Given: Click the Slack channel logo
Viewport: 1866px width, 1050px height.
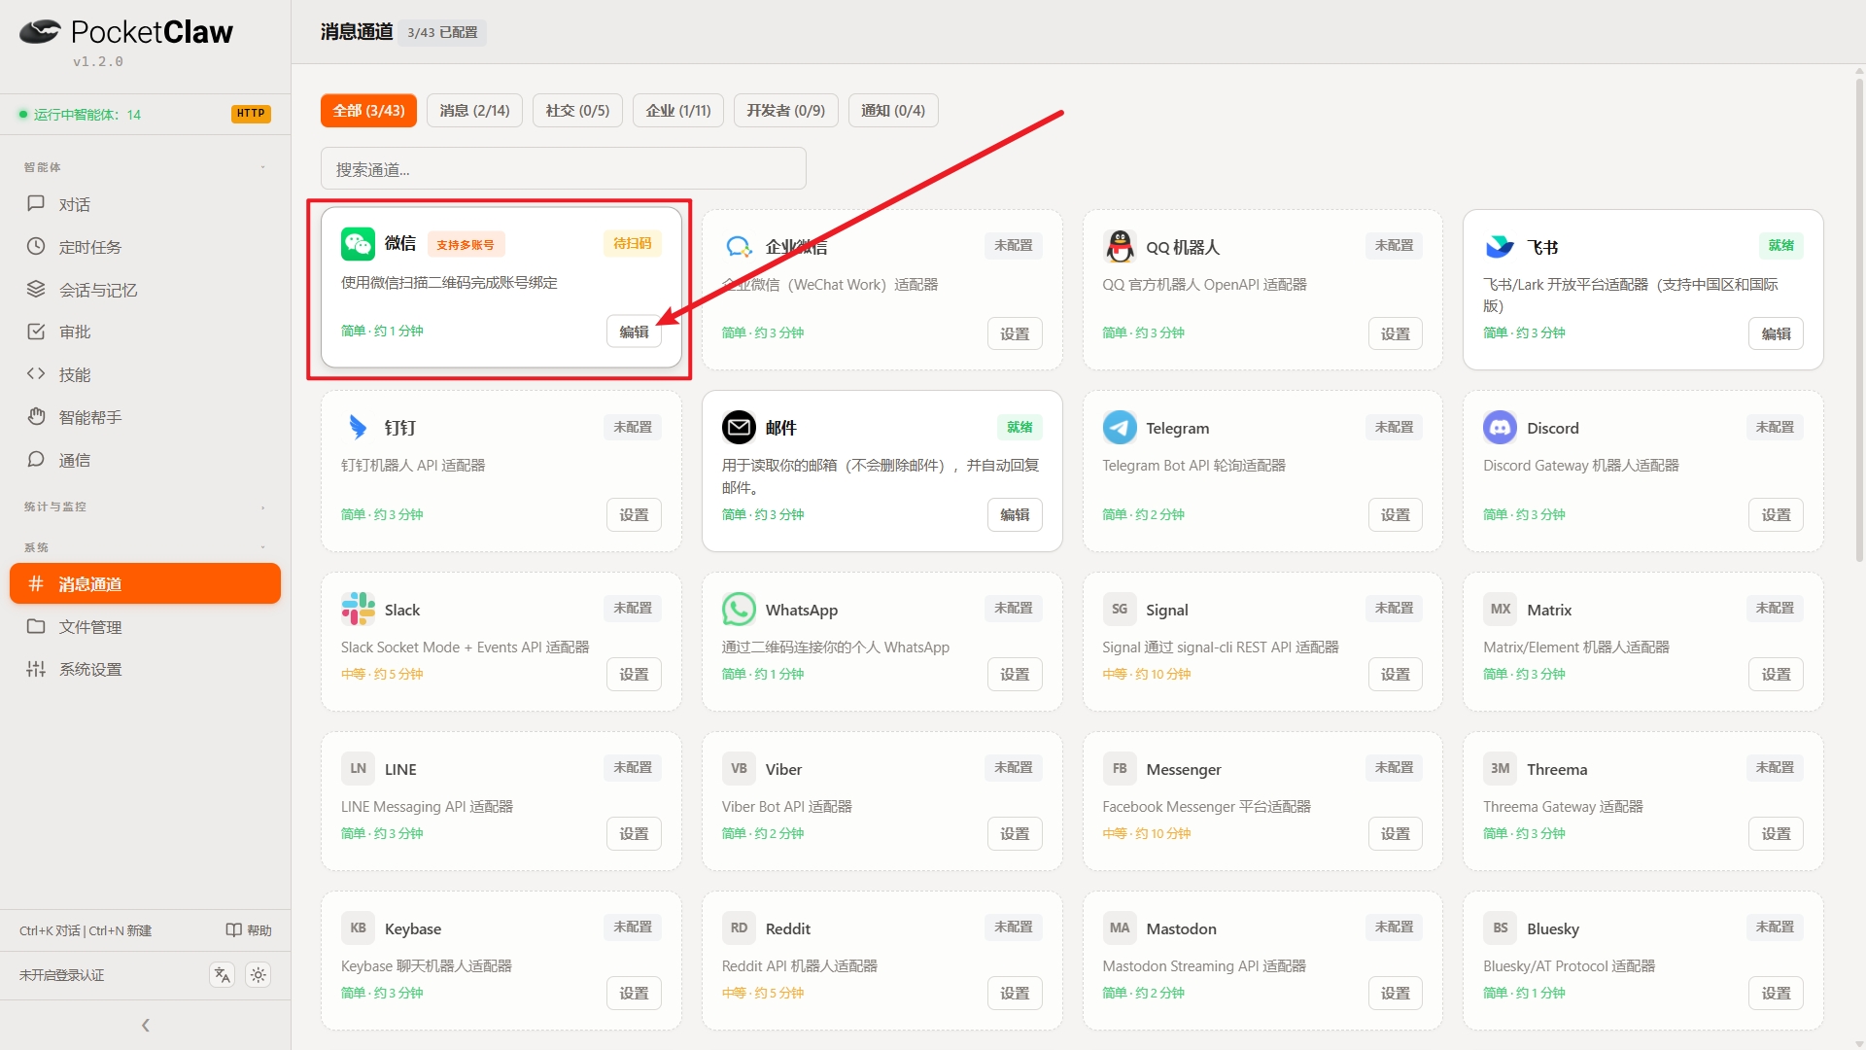Looking at the screenshot, I should click(x=358, y=609).
